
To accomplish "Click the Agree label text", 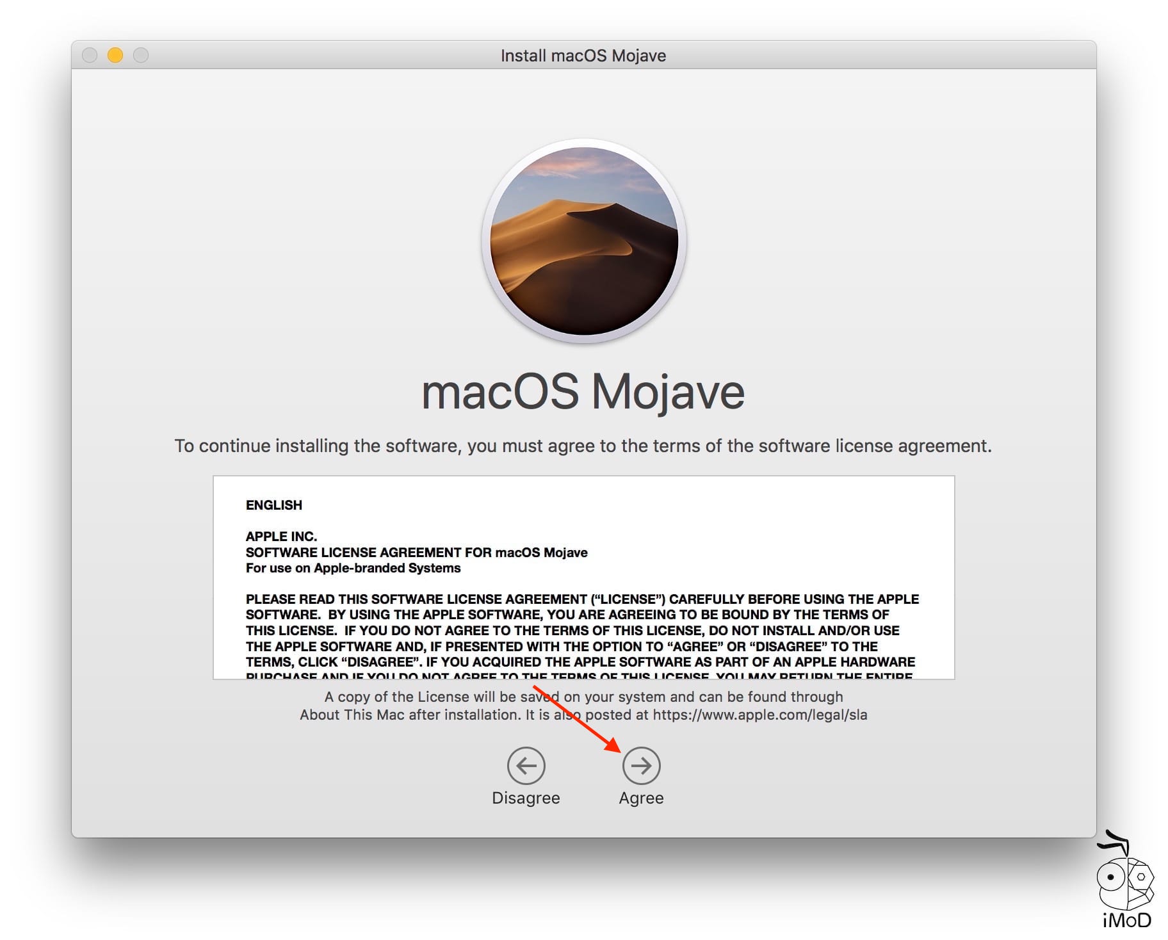I will click(x=641, y=798).
